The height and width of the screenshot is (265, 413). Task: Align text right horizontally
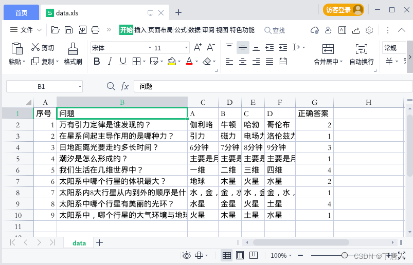point(256,62)
